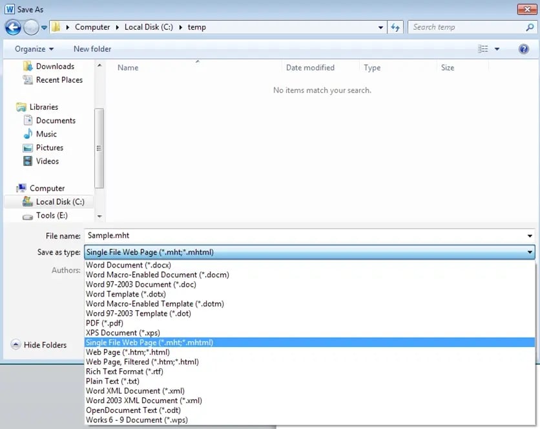Click the Back navigation arrow button
Viewport: 540px width, 429px height.
[13, 28]
